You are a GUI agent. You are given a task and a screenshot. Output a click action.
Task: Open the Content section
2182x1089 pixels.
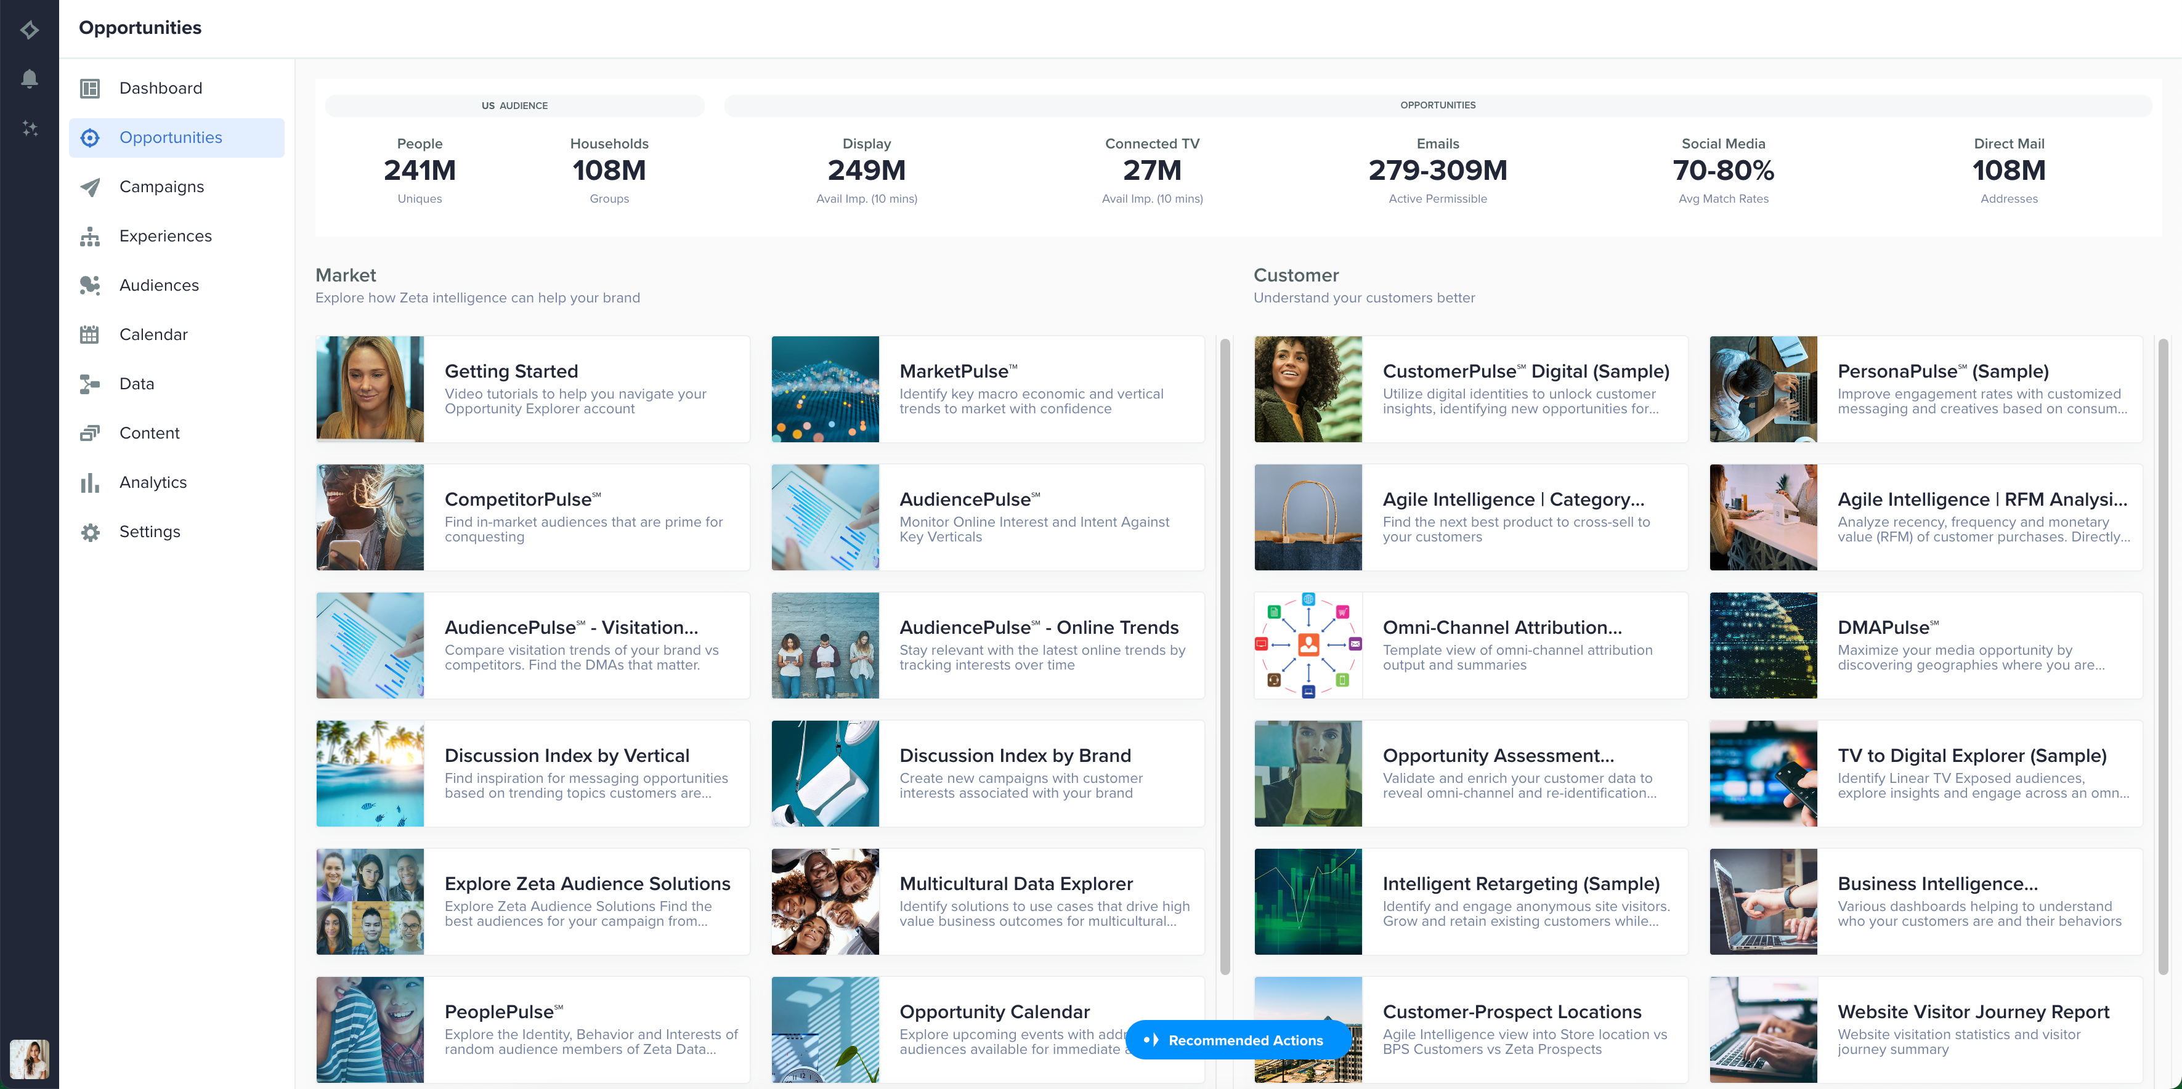click(x=177, y=433)
